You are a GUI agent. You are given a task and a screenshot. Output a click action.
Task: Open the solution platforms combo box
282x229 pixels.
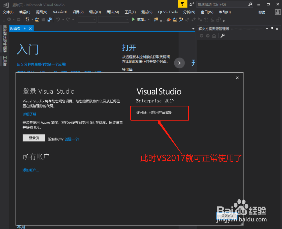click(x=113, y=19)
